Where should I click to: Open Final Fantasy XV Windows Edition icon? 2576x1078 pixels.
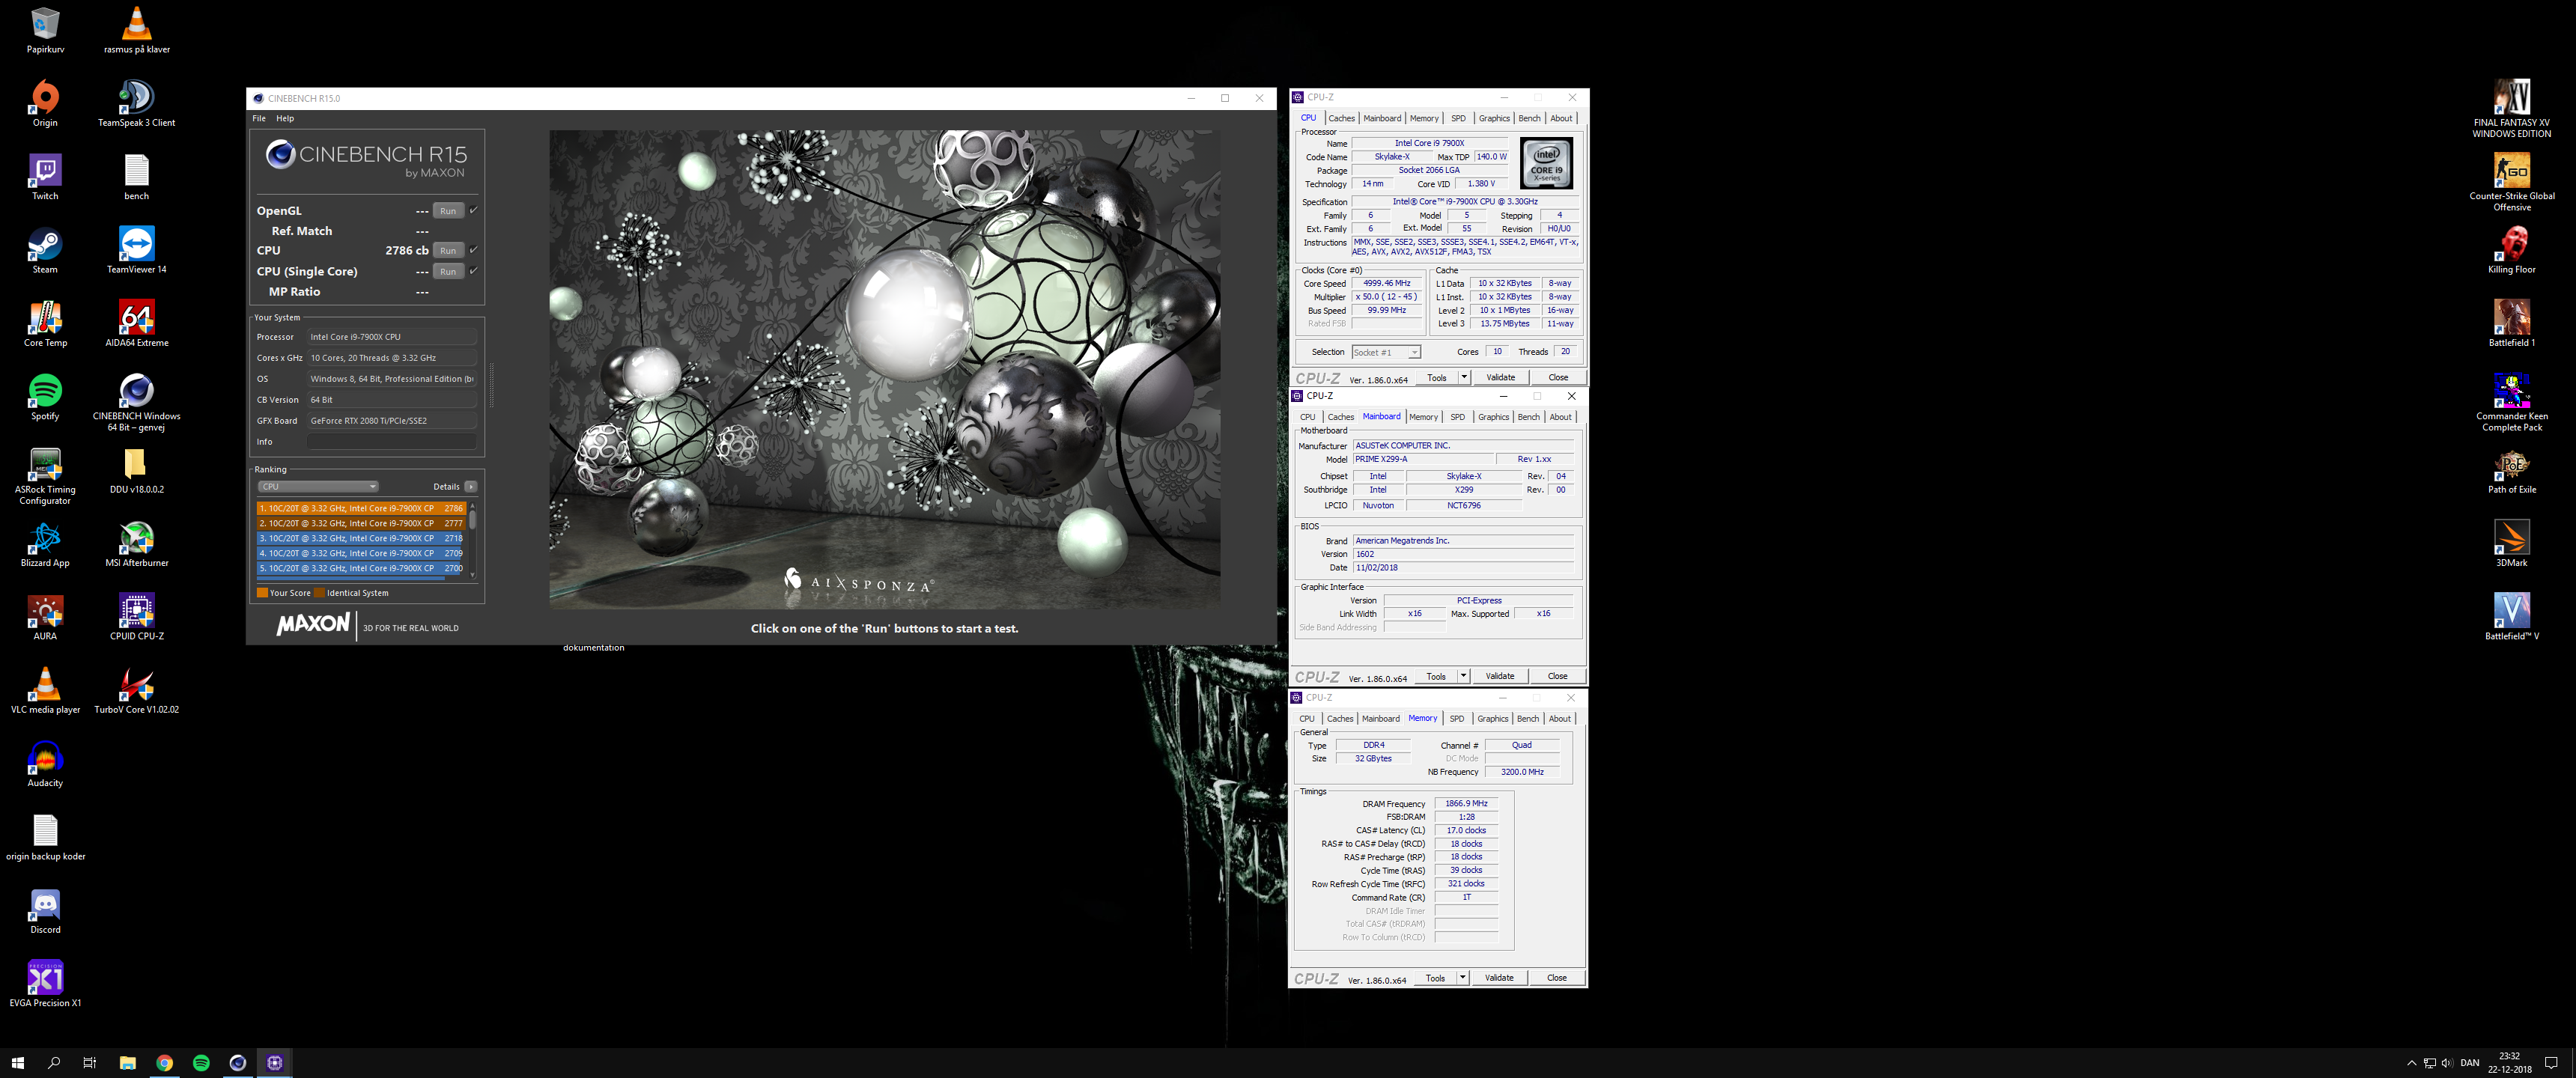click(x=2511, y=109)
